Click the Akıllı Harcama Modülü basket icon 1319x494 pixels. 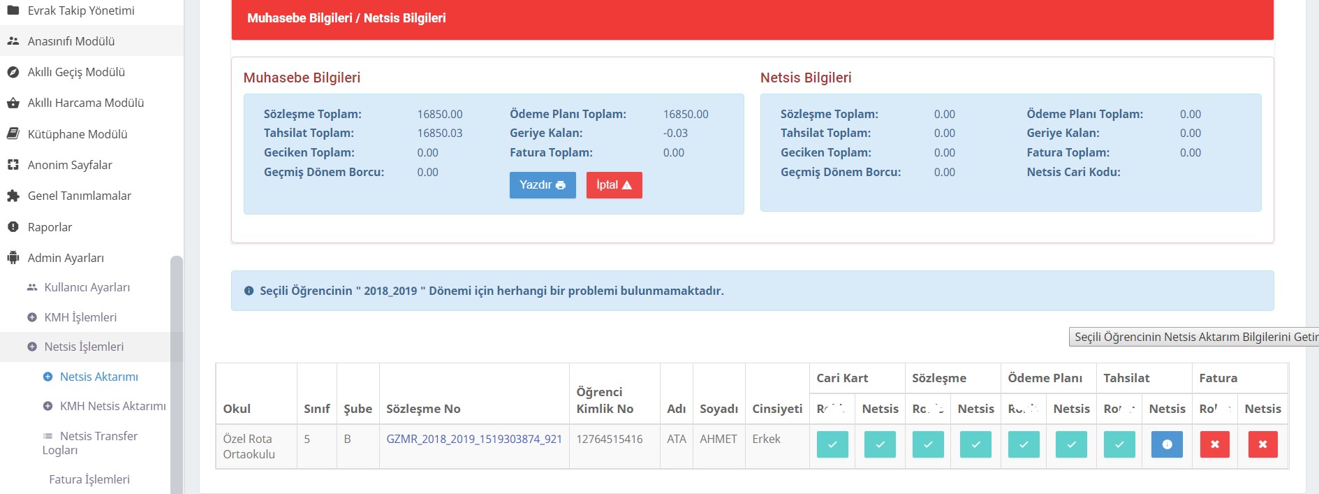[13, 103]
